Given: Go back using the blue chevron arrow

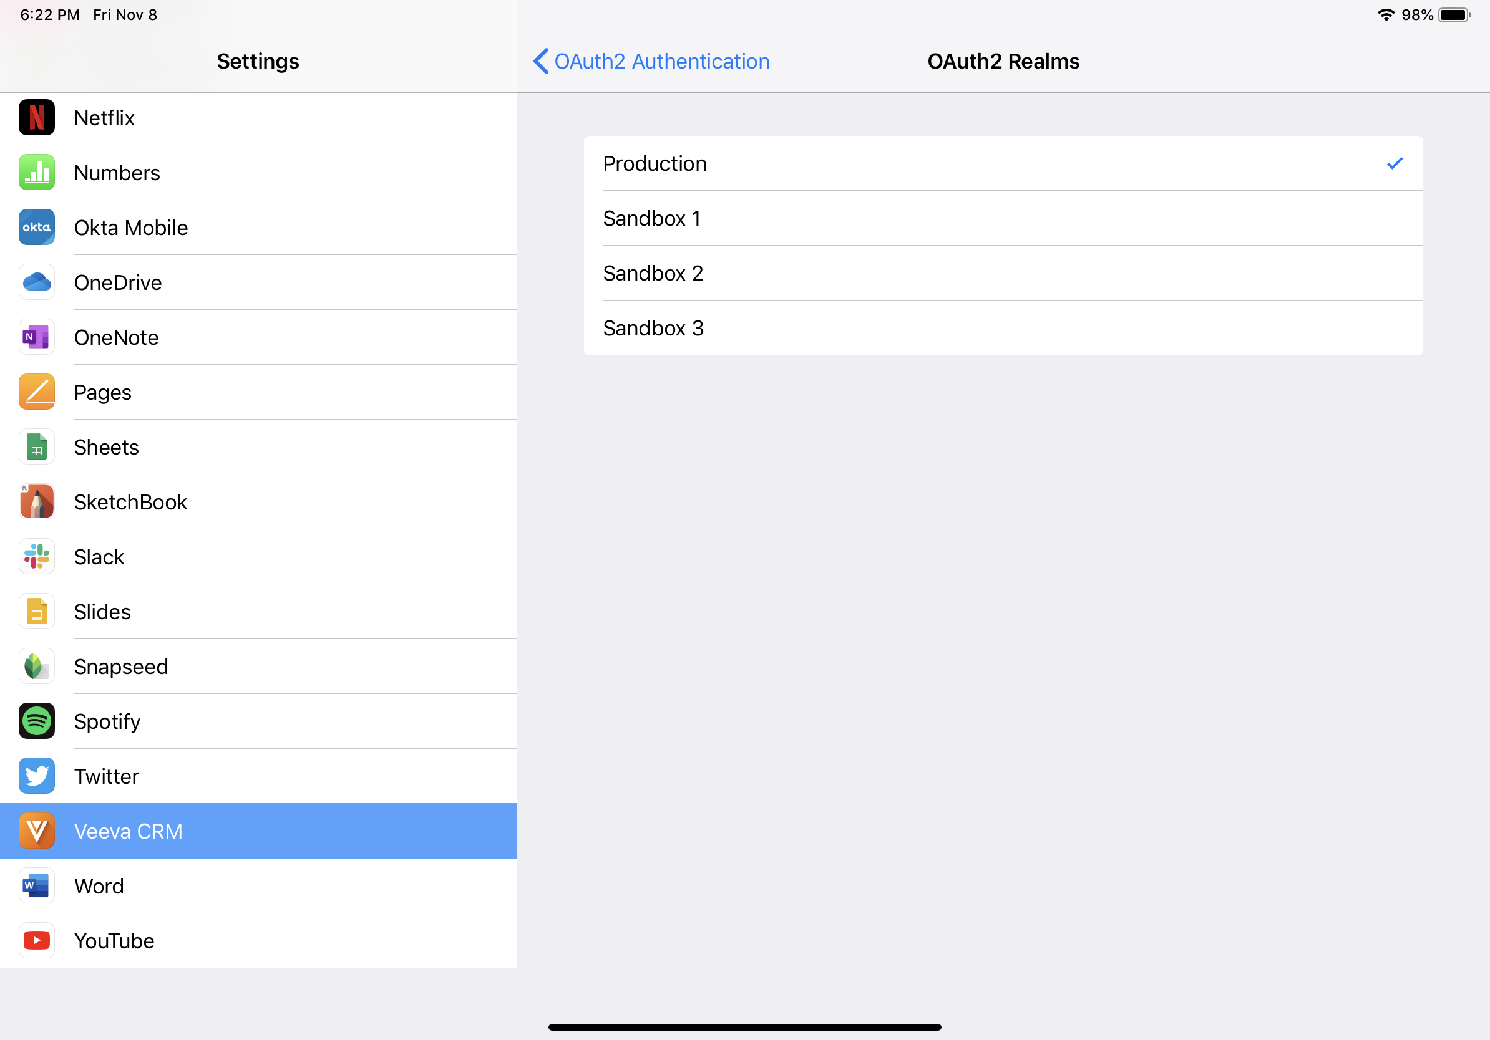Looking at the screenshot, I should tap(540, 62).
